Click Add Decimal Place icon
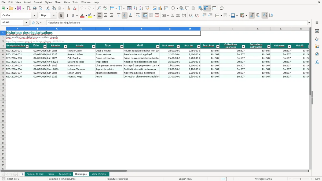322x181 pixels. 191,16
